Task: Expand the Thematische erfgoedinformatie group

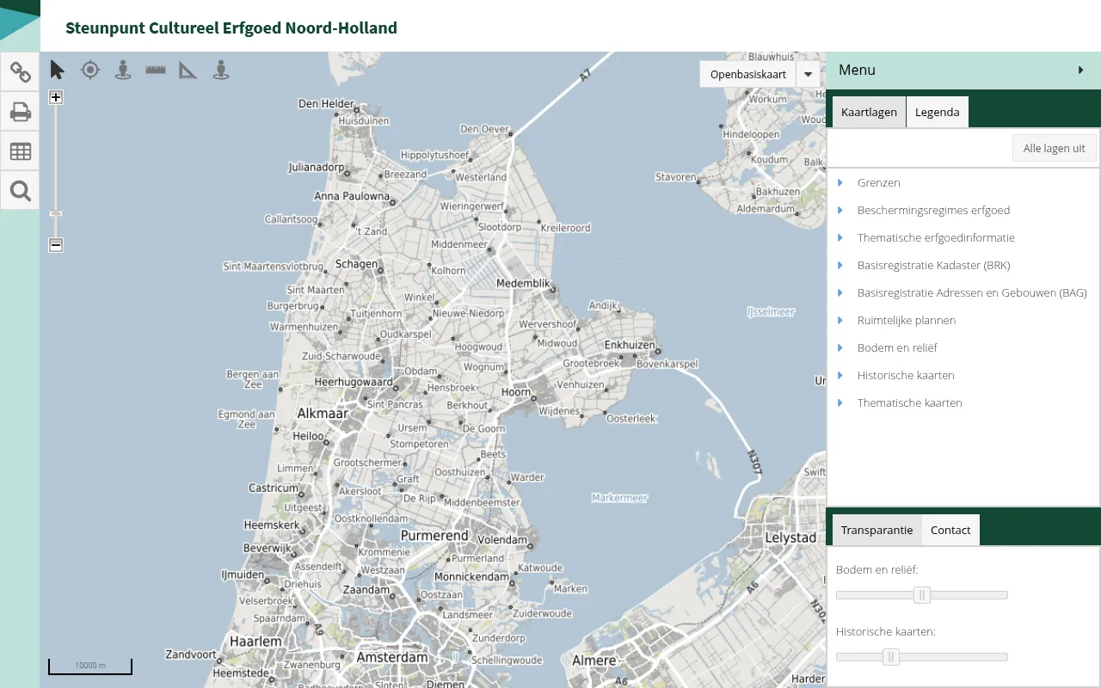Action: tap(840, 237)
